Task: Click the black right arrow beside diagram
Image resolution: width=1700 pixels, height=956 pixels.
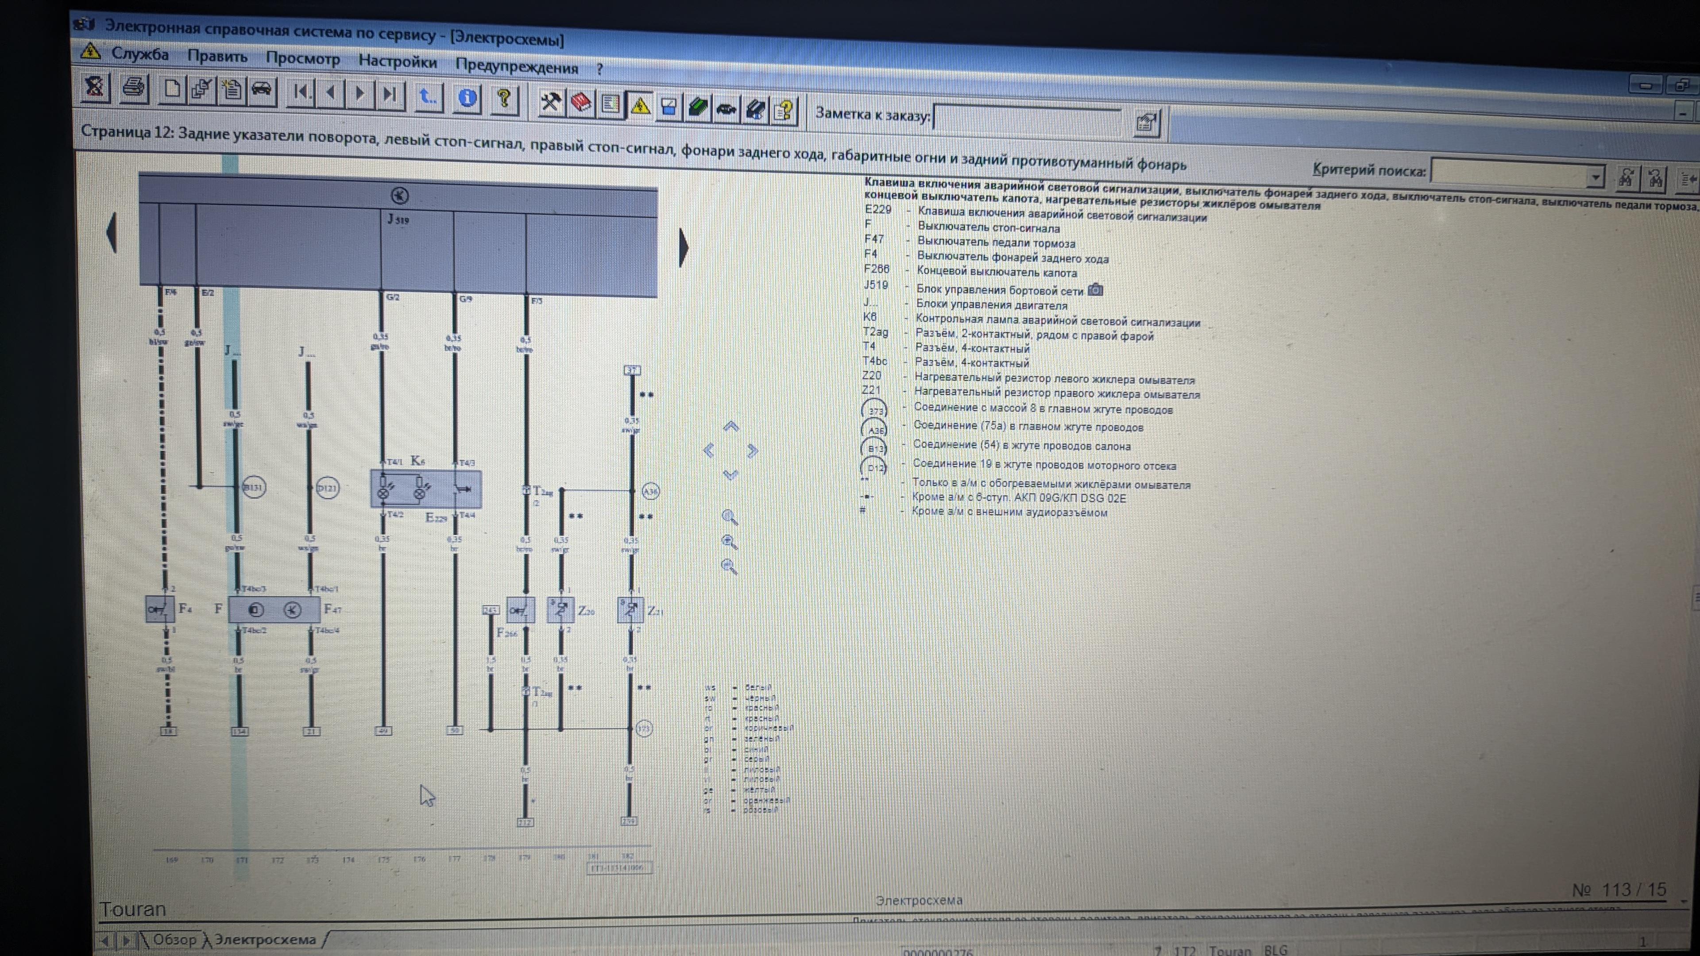Action: tap(684, 248)
